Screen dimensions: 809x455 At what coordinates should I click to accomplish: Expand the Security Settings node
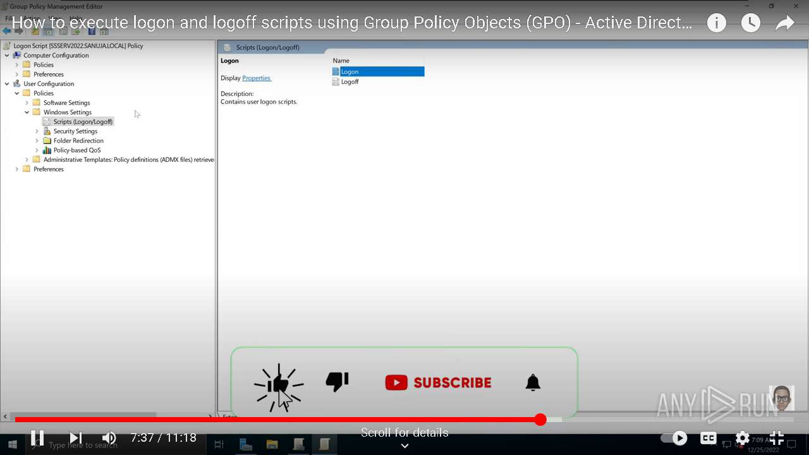[x=37, y=131]
